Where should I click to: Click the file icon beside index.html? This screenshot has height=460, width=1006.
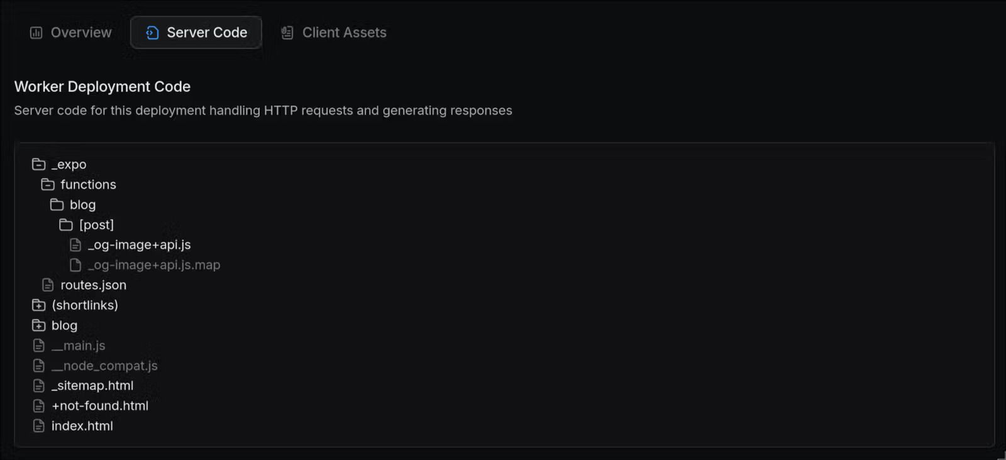[x=39, y=426]
